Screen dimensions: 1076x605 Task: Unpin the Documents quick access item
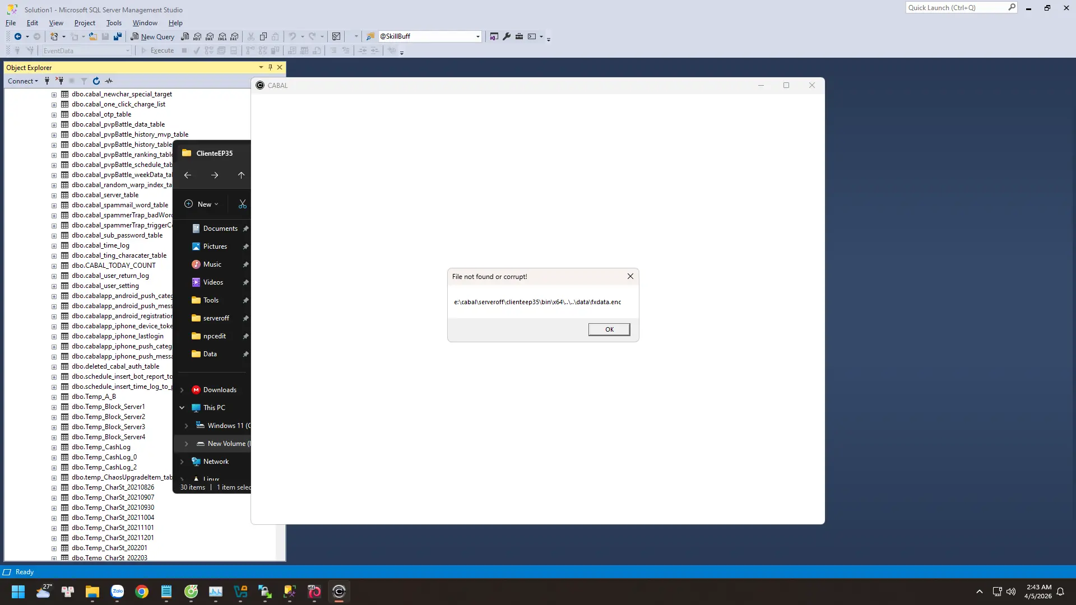pyautogui.click(x=245, y=229)
